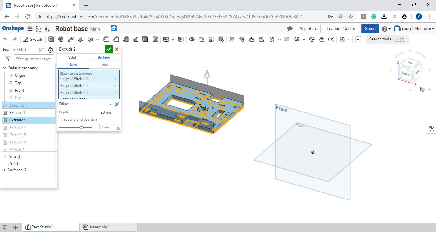
Task: Flip extrude direction with opposite-direction arrow
Action: pos(117,104)
